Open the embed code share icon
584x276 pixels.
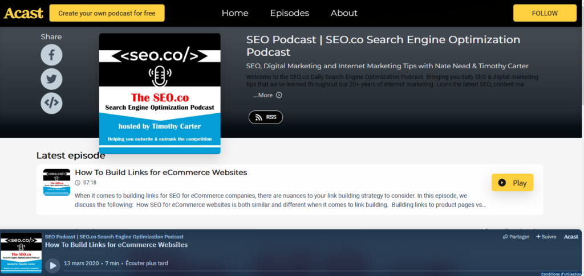pyautogui.click(x=51, y=103)
